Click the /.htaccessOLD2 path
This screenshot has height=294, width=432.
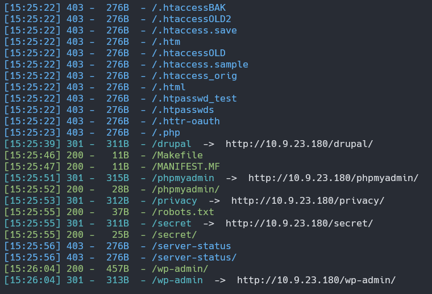coord(191,19)
